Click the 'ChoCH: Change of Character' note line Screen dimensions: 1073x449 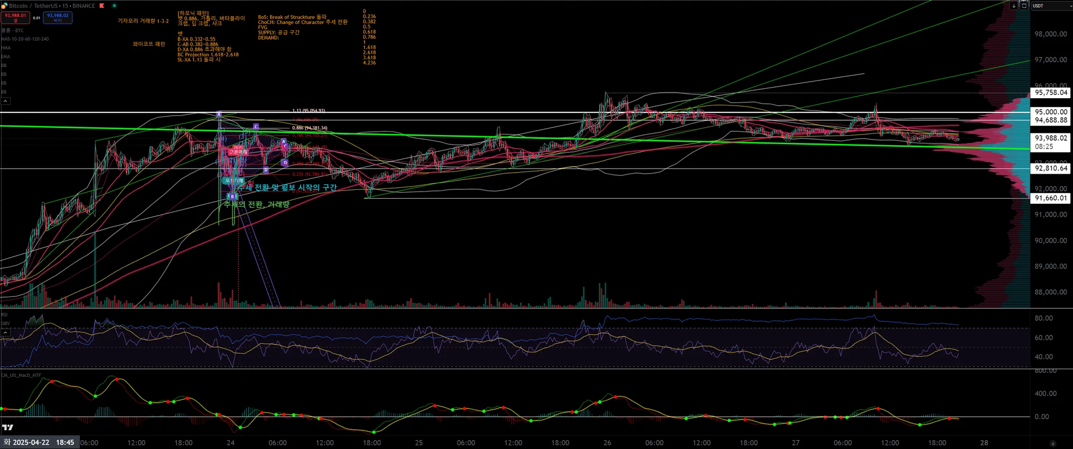click(x=303, y=22)
